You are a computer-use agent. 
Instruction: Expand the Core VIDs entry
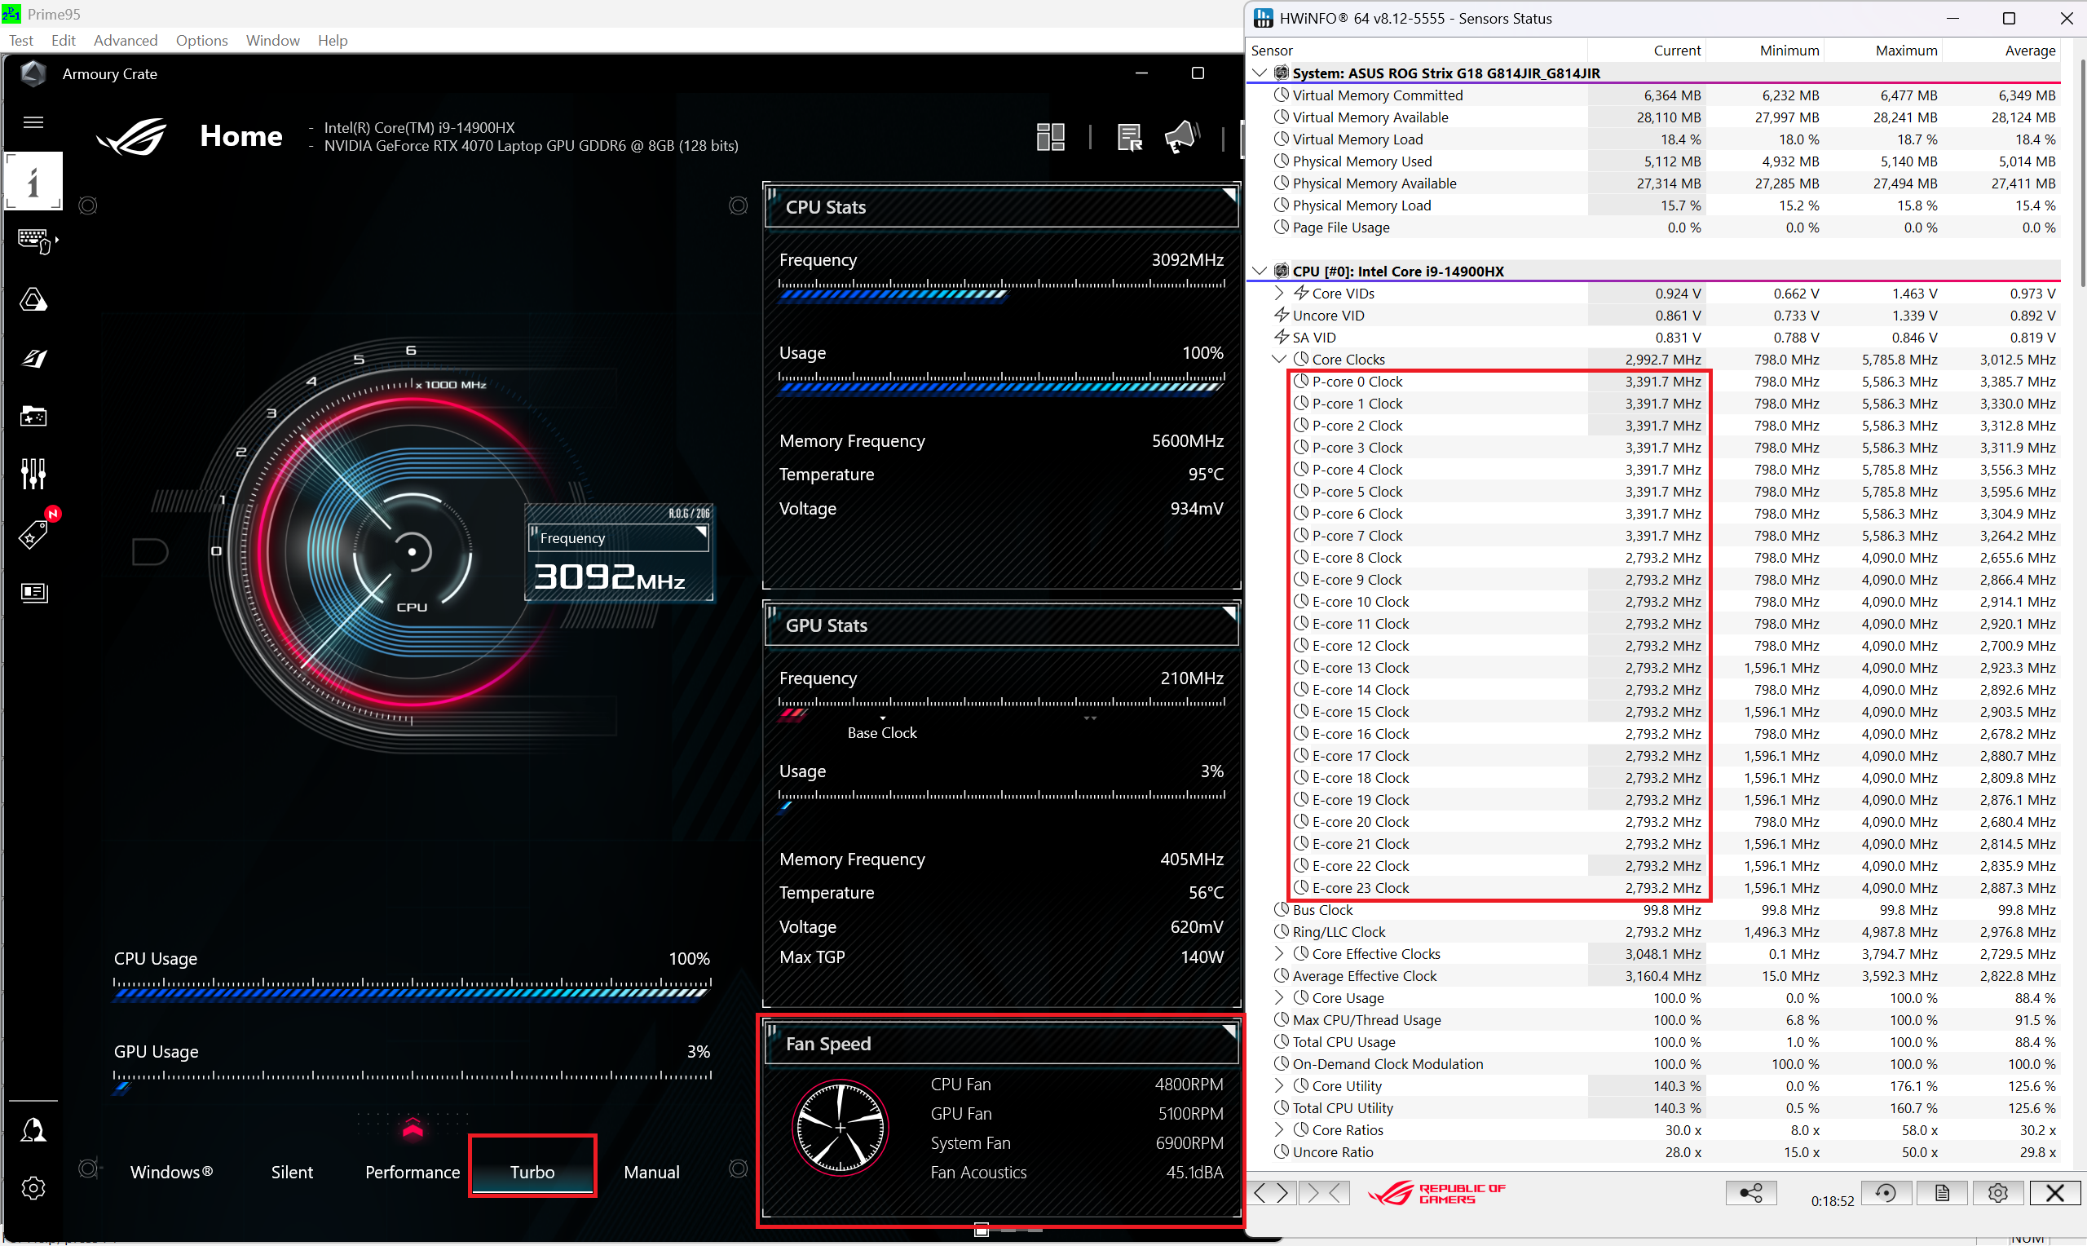(1279, 292)
